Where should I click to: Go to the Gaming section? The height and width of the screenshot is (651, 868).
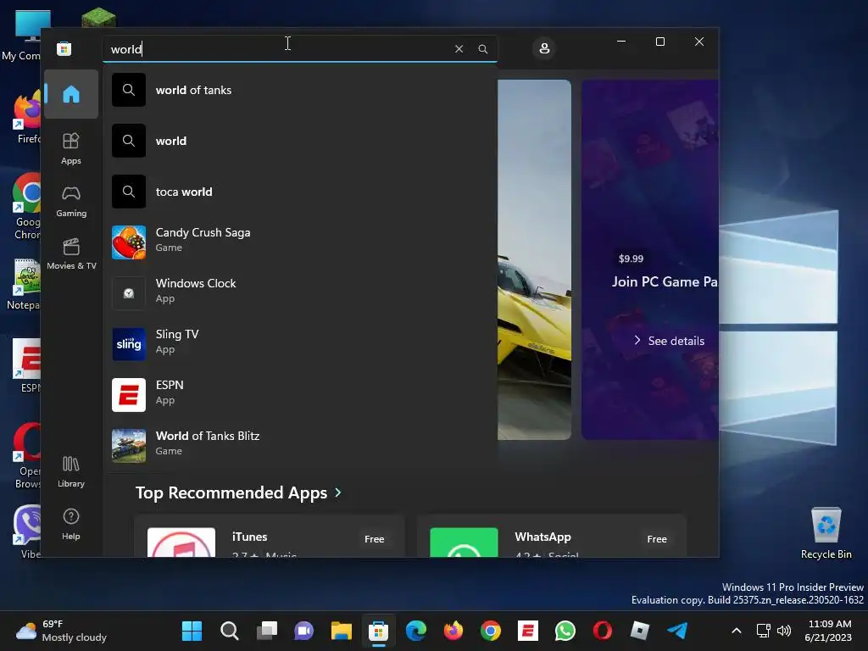click(x=71, y=202)
